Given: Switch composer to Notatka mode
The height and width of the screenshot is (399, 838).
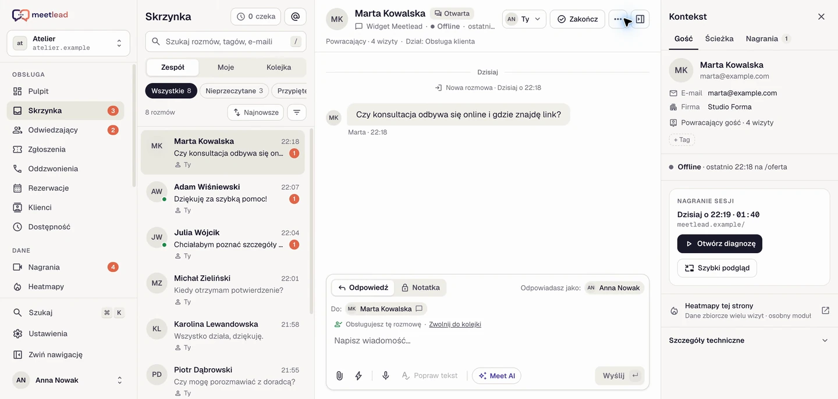Looking at the screenshot, I should pos(420,287).
